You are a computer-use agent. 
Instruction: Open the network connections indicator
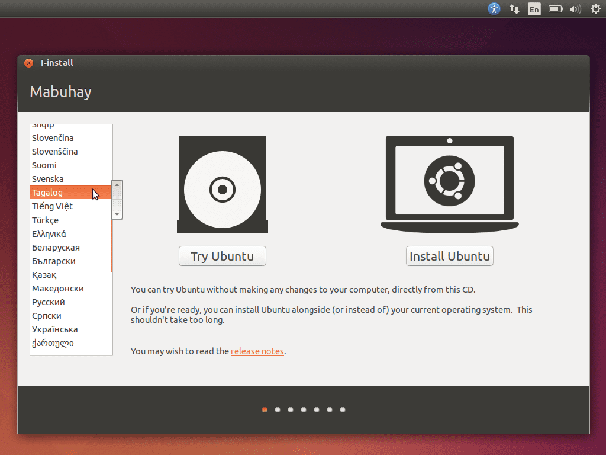514,9
